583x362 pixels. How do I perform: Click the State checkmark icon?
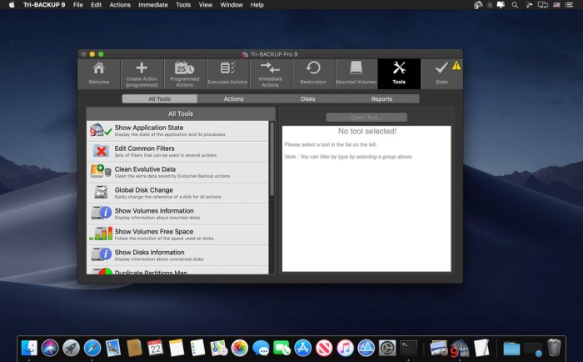click(441, 73)
